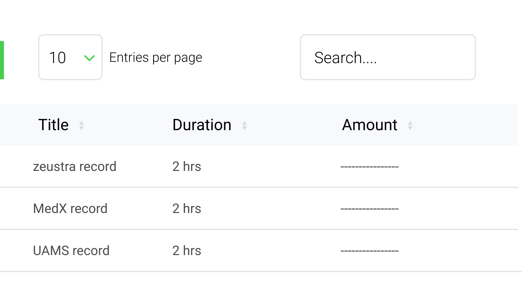522x306 pixels.
Task: Click the sort arrows beside Duration
Action: pos(244,126)
